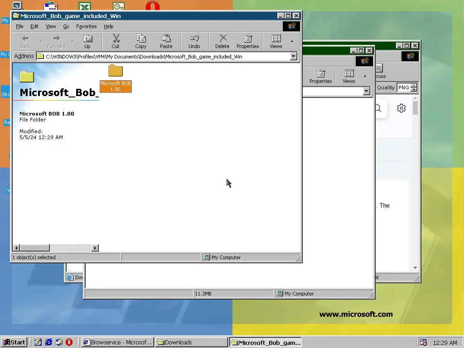Click the Quality PNG input field
Viewport: 464px width, 348px height.
(x=404, y=87)
